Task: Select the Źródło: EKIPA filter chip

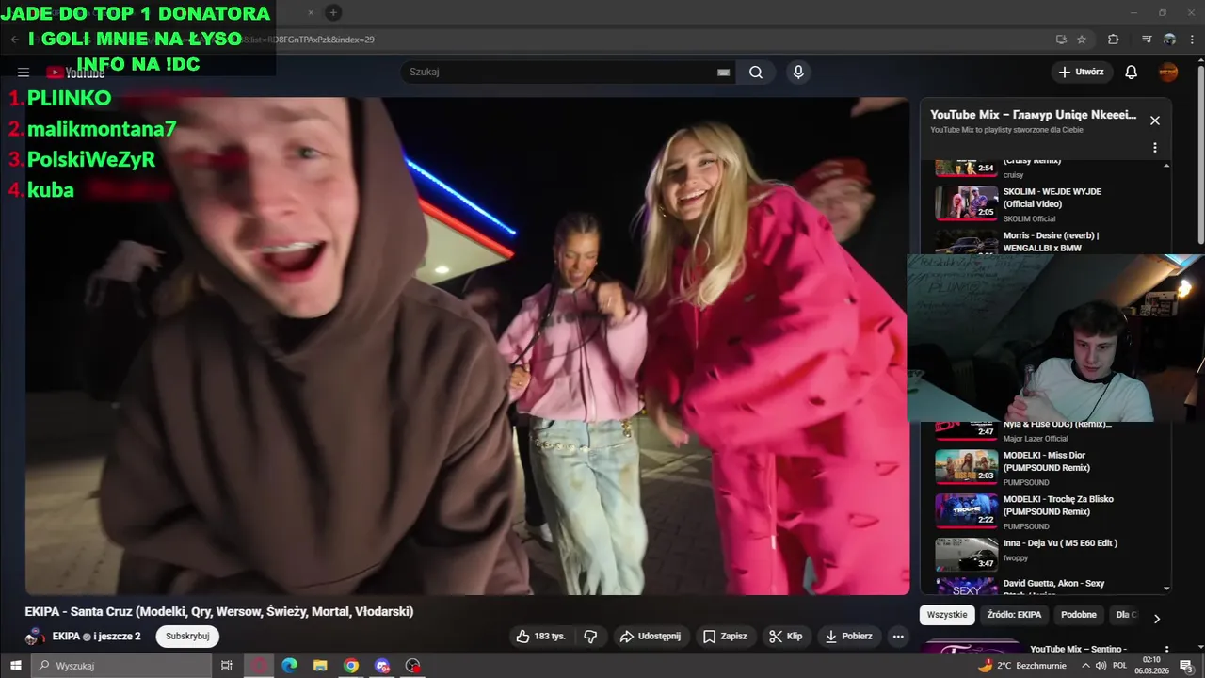Action: click(x=1014, y=615)
